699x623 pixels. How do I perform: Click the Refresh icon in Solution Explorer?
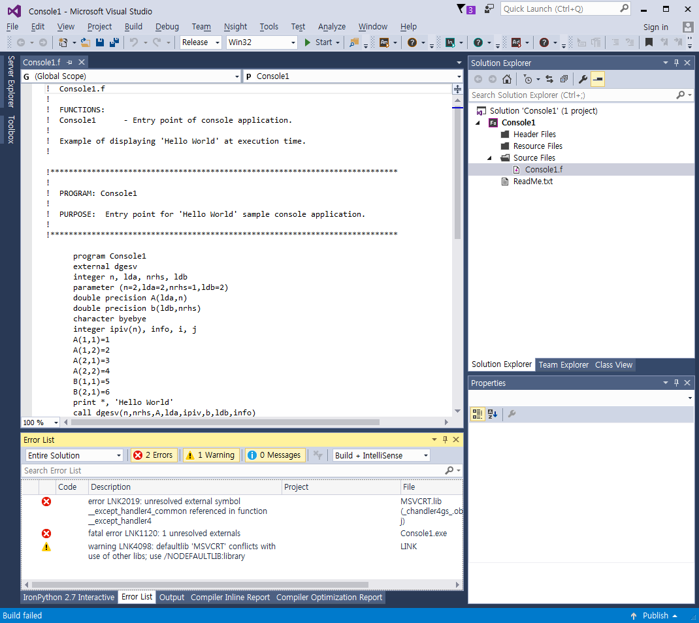pyautogui.click(x=549, y=79)
